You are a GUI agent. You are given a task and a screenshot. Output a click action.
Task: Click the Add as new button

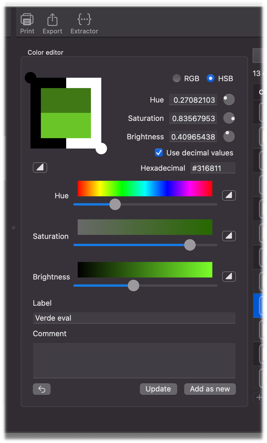[x=210, y=389]
